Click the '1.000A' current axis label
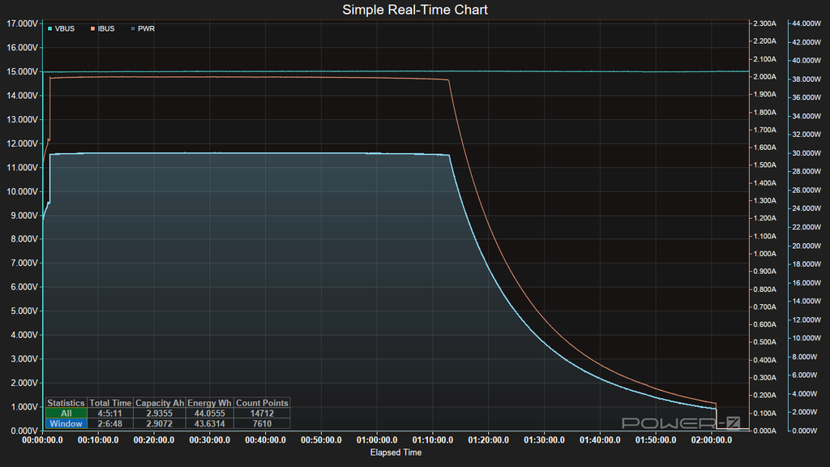The image size is (830, 467). 765,254
